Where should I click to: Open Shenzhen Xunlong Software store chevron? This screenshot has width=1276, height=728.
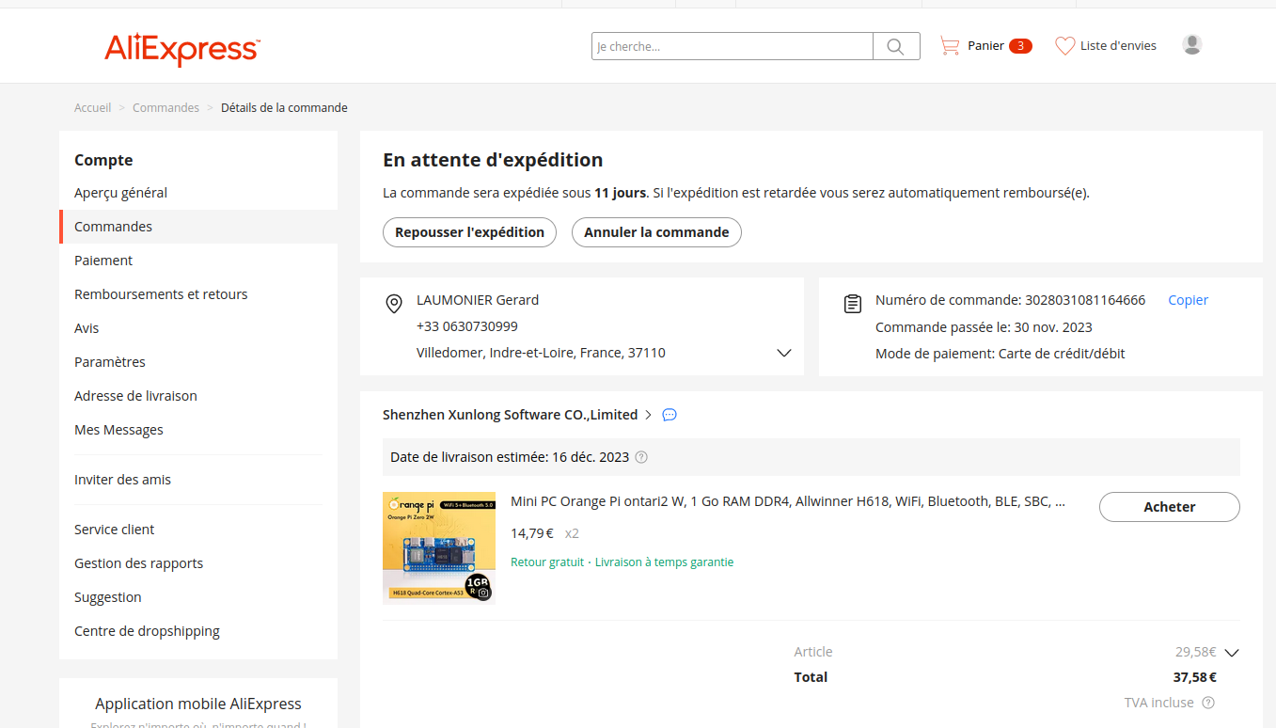648,415
